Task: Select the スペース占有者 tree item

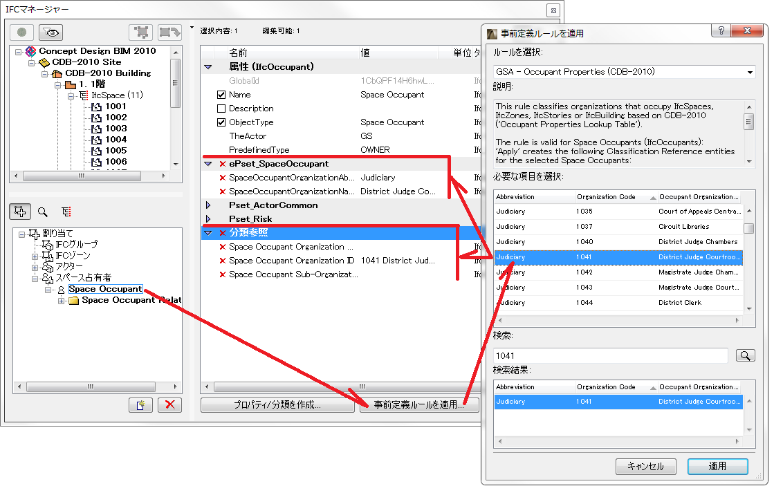Action: 77,277
